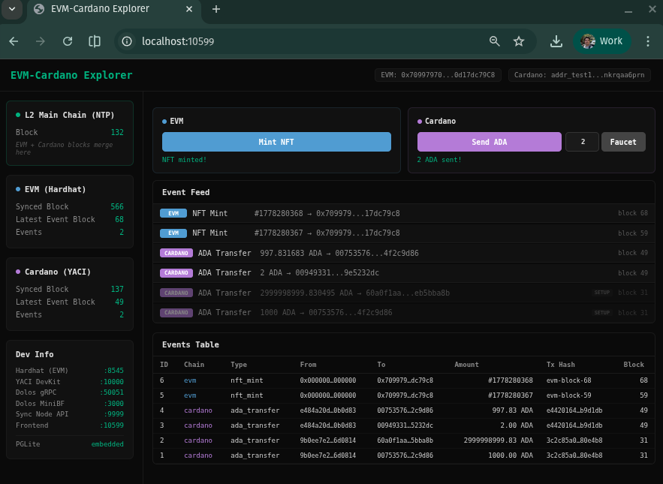
Task: Click 'evm' chain cell in row 6
Action: tap(190, 380)
